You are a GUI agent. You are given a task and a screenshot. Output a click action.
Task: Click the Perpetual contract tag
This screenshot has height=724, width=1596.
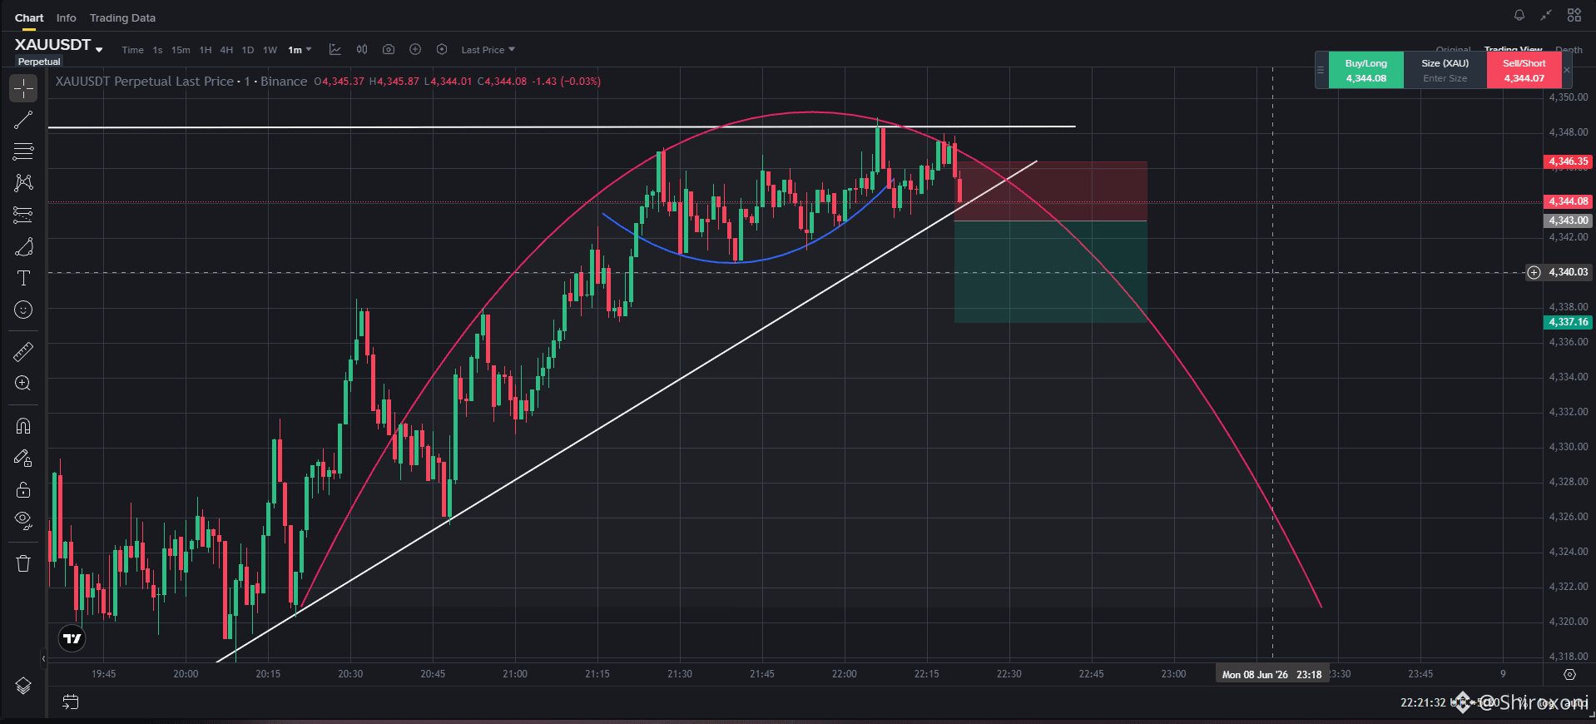39,62
